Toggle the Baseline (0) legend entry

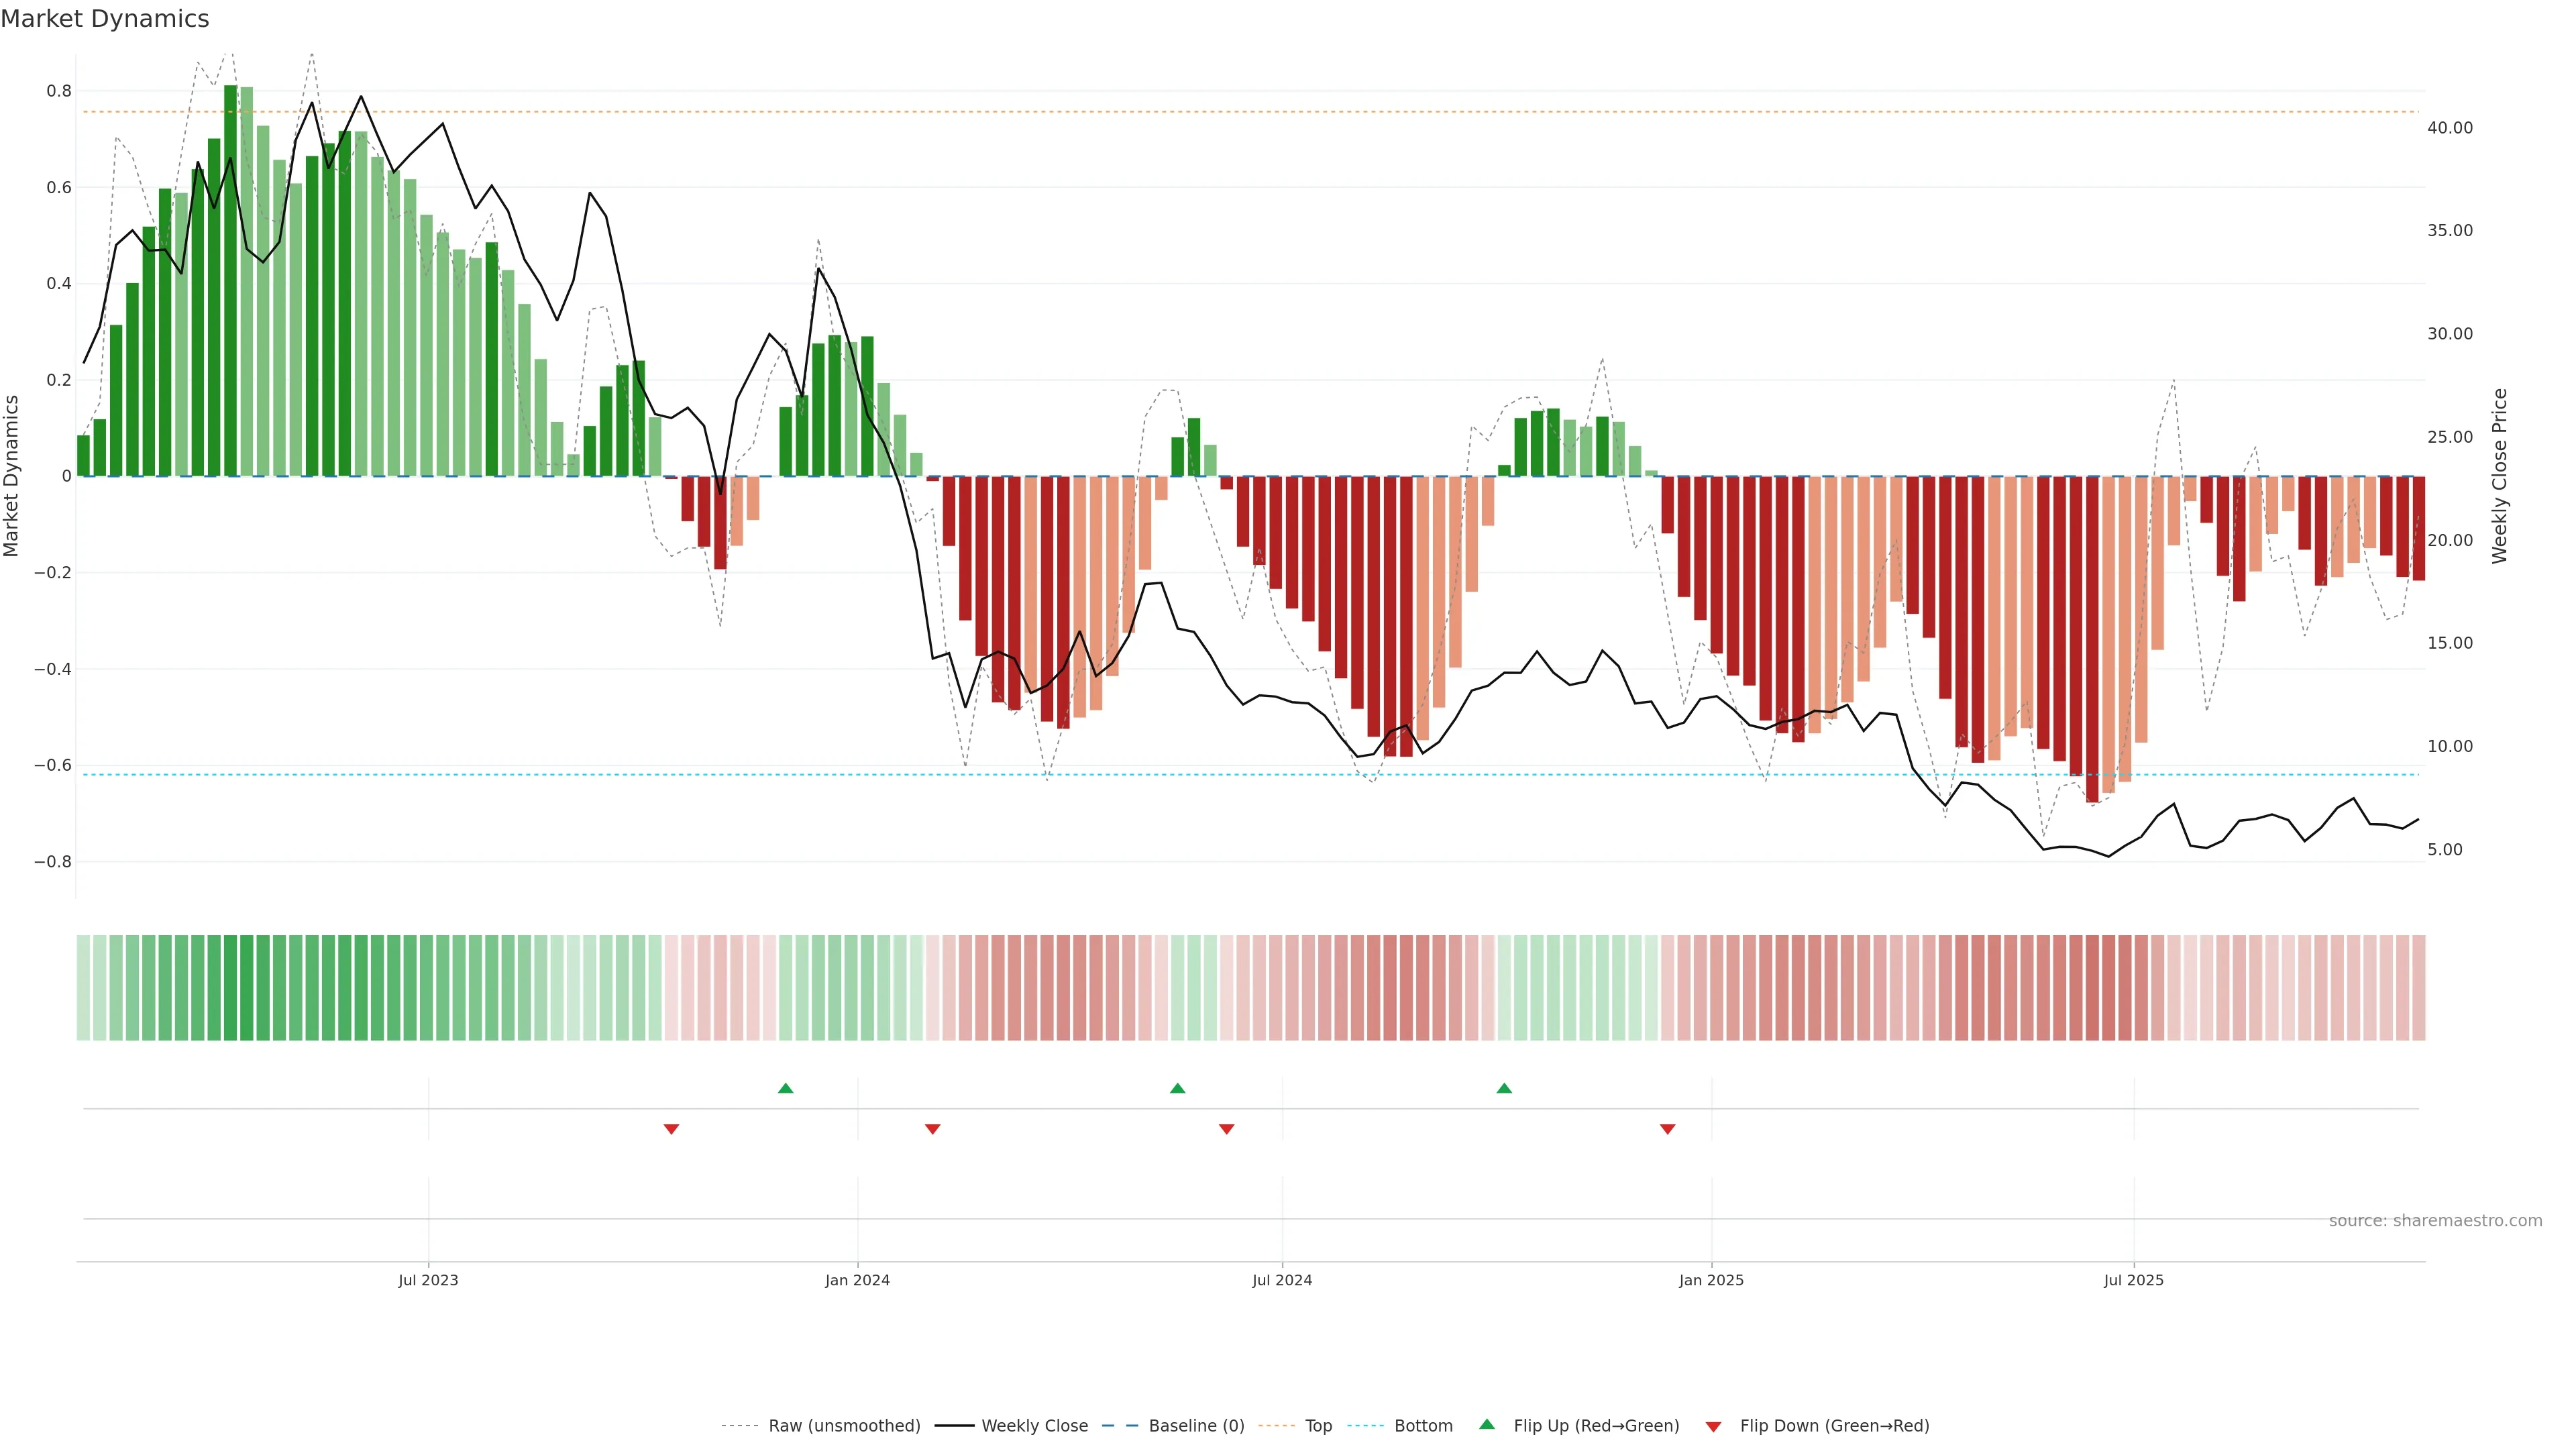pos(1196,1426)
